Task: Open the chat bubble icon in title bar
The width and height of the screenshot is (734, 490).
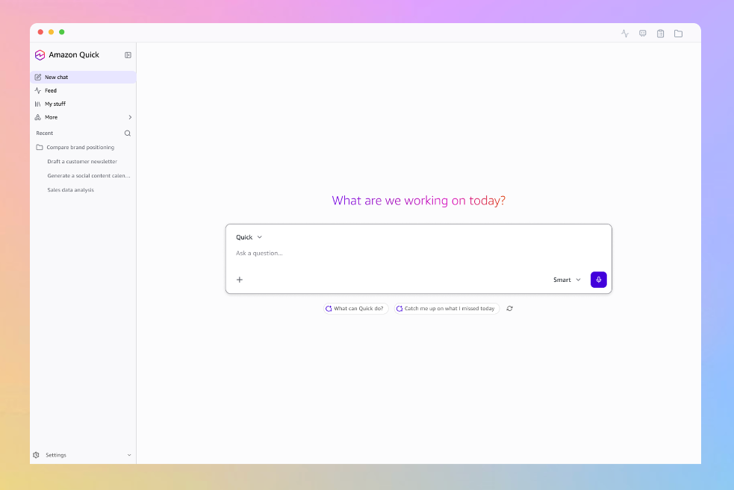Action: pos(643,34)
